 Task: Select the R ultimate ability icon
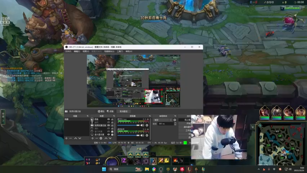(153, 161)
